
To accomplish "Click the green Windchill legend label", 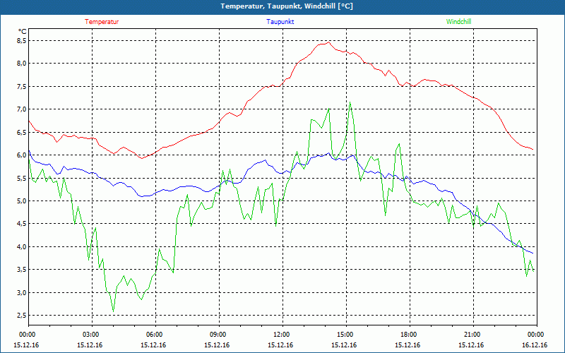I will click(x=458, y=22).
